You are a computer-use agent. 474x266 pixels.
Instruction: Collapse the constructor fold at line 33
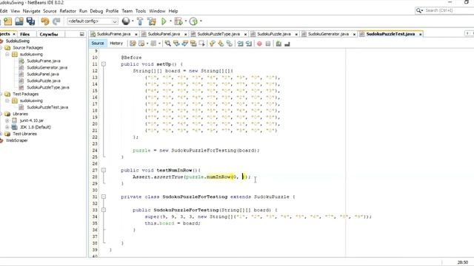(x=104, y=210)
